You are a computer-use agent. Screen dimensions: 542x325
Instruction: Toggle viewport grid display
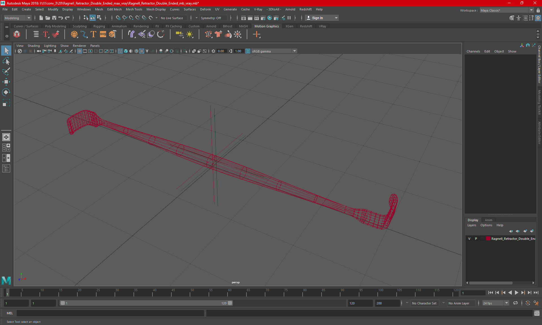tap(80, 51)
